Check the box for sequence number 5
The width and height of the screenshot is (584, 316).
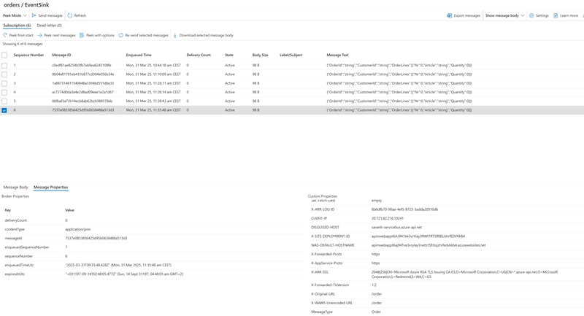(x=4, y=101)
